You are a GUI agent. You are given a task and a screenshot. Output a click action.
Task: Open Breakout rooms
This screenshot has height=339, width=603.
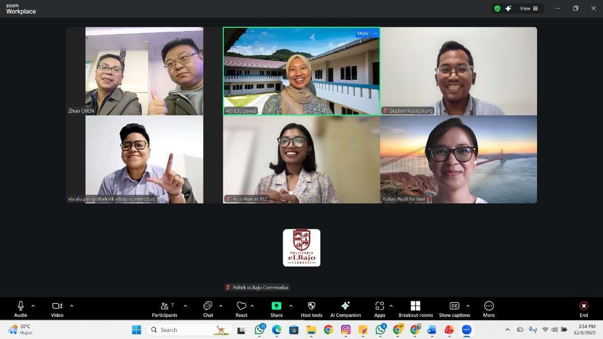pos(415,309)
